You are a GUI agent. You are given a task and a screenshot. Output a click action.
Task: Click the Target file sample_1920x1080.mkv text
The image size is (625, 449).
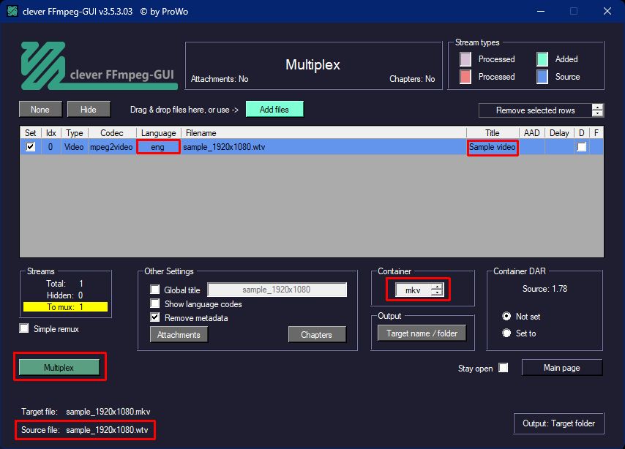(108, 412)
